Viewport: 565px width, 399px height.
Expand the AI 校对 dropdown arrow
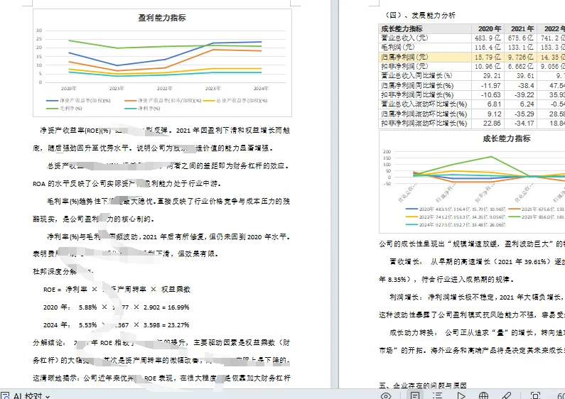point(48,396)
